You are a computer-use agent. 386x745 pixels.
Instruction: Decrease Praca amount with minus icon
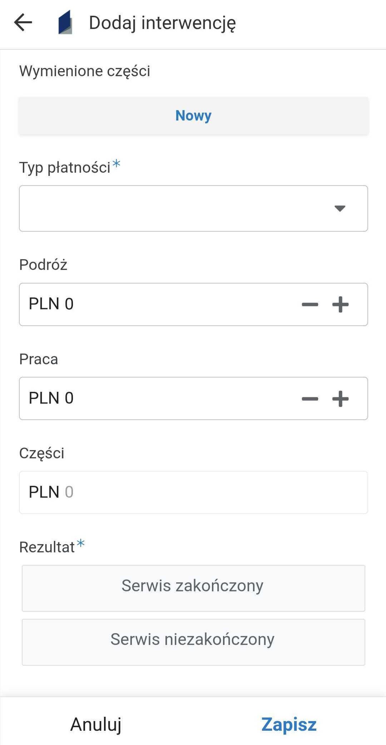[310, 399]
